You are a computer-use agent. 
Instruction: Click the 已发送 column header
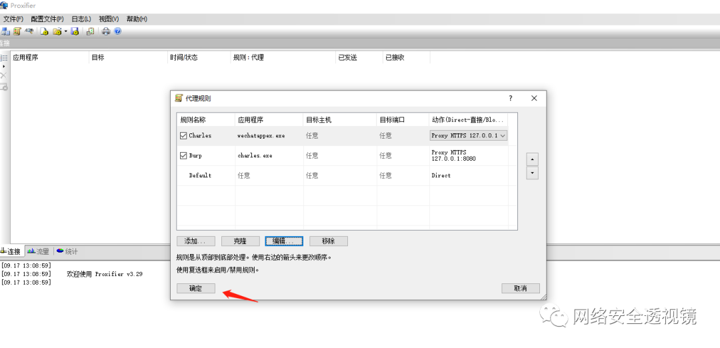[x=359, y=58]
